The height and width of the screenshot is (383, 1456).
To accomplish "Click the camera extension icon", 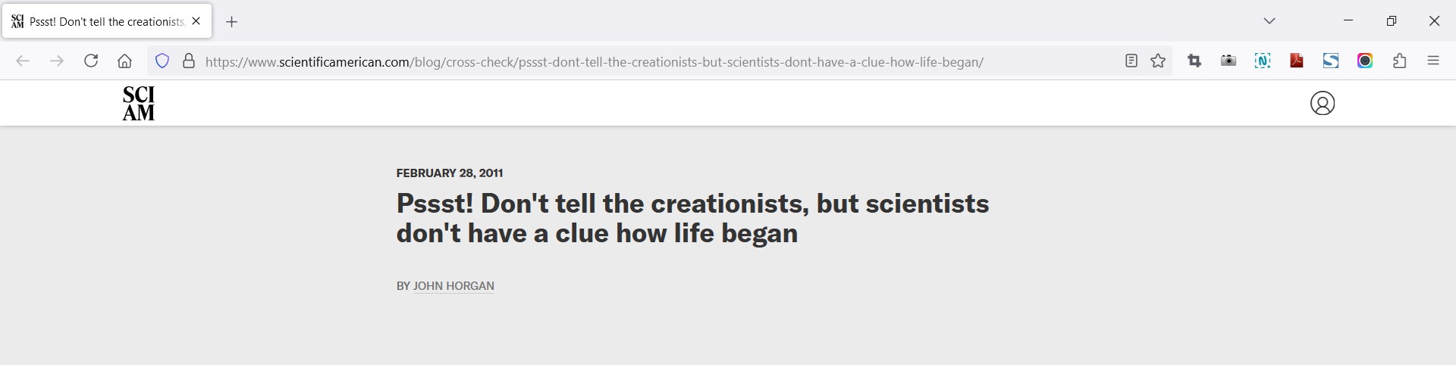I will pos(1228,61).
